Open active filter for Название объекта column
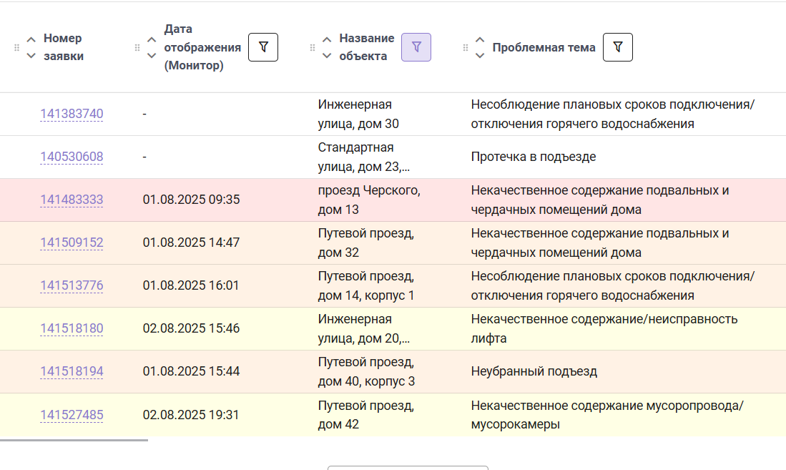Viewport: 786px width, 470px height. [x=416, y=47]
